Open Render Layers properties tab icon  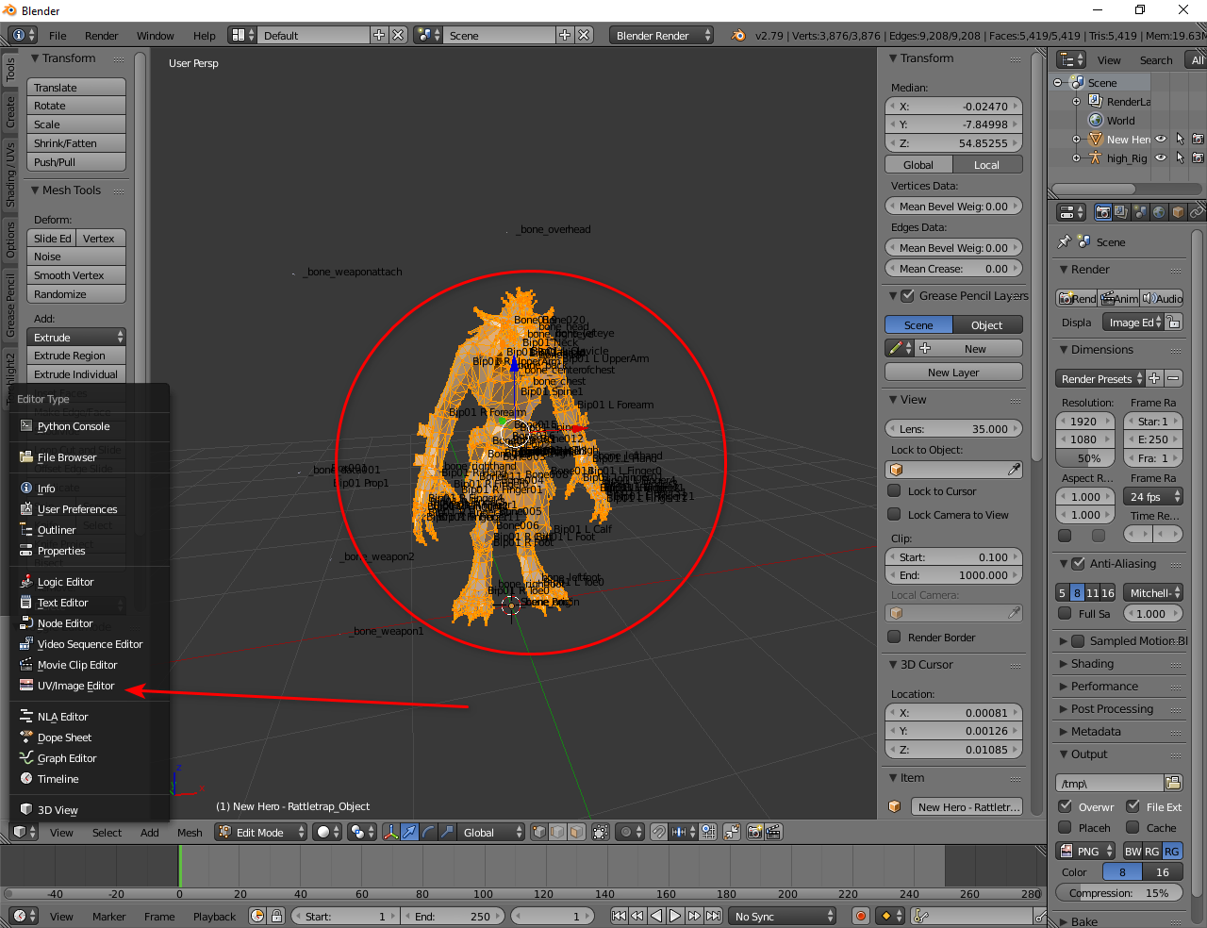tap(1121, 212)
